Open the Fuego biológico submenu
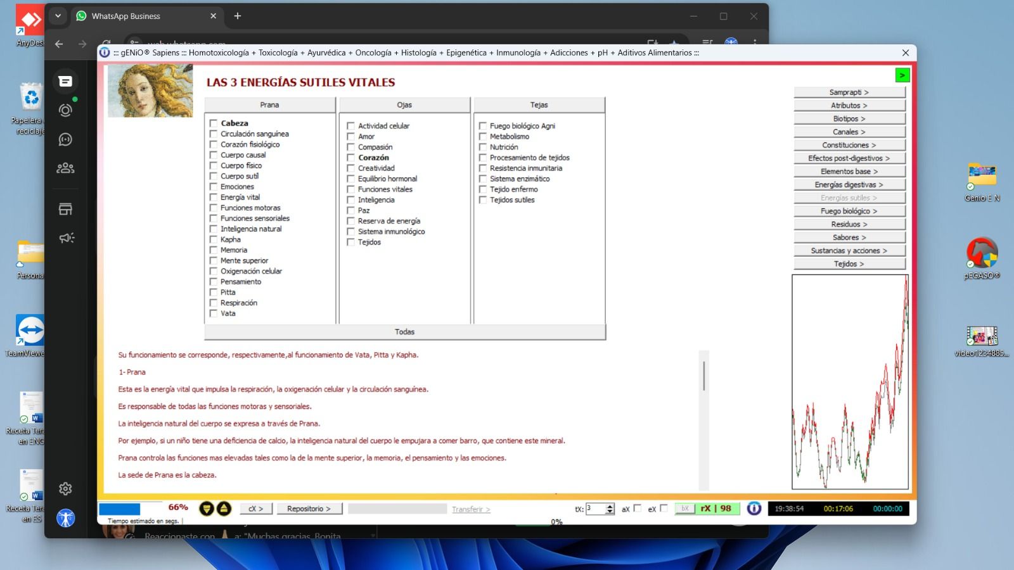 (x=849, y=211)
